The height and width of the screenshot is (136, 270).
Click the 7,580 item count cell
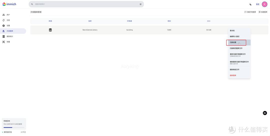pyautogui.click(x=169, y=30)
